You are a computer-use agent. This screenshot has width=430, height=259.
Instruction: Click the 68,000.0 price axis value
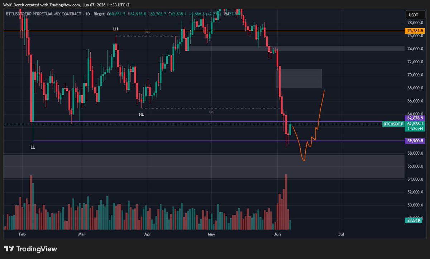click(416, 88)
